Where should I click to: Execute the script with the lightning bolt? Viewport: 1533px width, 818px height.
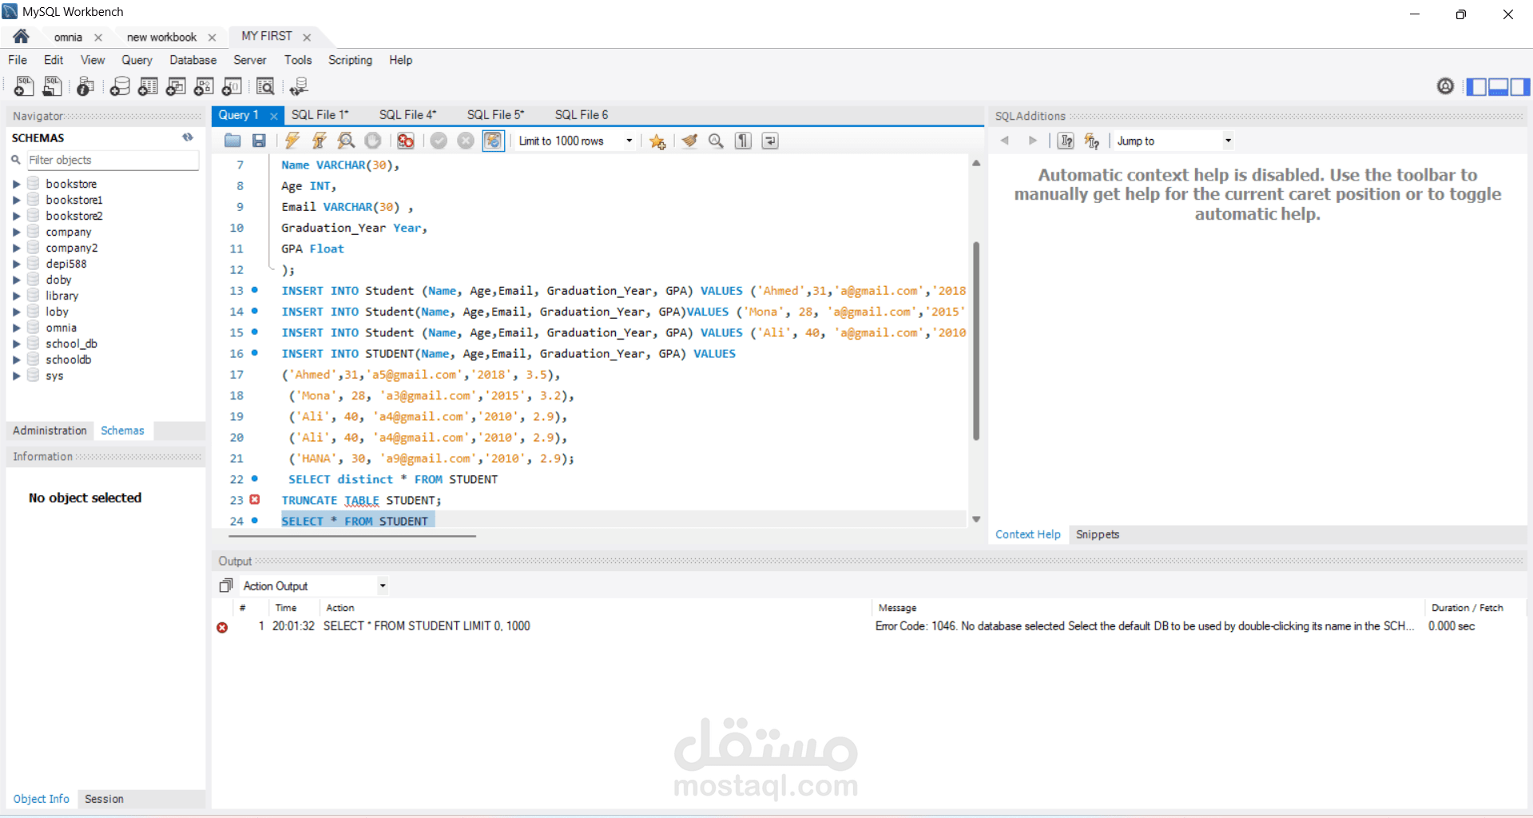pos(292,141)
